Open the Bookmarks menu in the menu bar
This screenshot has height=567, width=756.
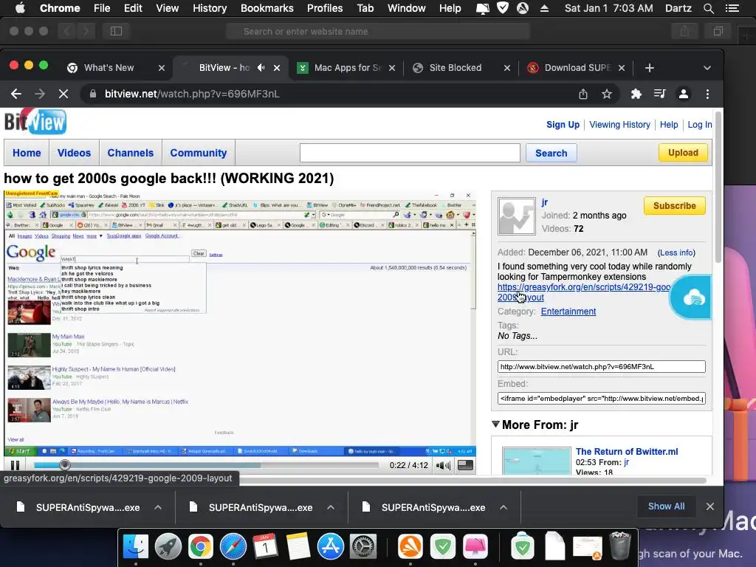tap(267, 8)
